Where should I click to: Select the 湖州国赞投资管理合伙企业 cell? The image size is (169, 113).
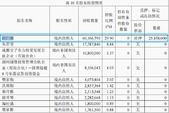click(x=25, y=68)
